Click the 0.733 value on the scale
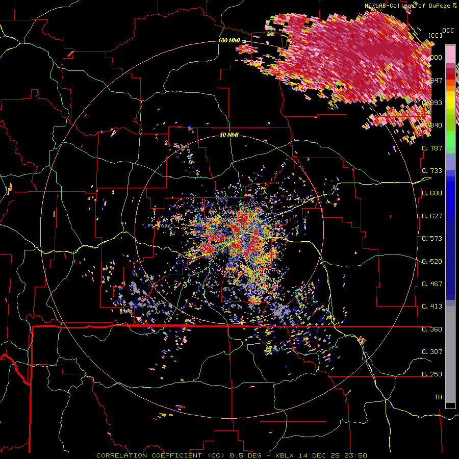Viewport: 459px width, 459px height. point(432,171)
